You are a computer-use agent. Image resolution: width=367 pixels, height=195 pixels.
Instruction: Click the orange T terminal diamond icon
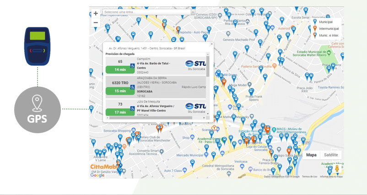(x=214, y=128)
